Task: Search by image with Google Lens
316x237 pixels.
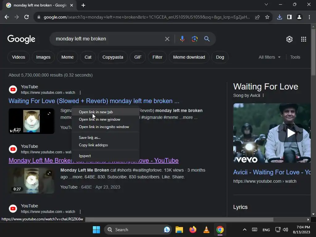Action: point(194,39)
